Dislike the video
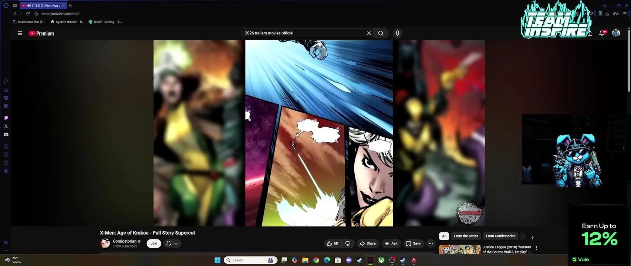 [x=348, y=243]
